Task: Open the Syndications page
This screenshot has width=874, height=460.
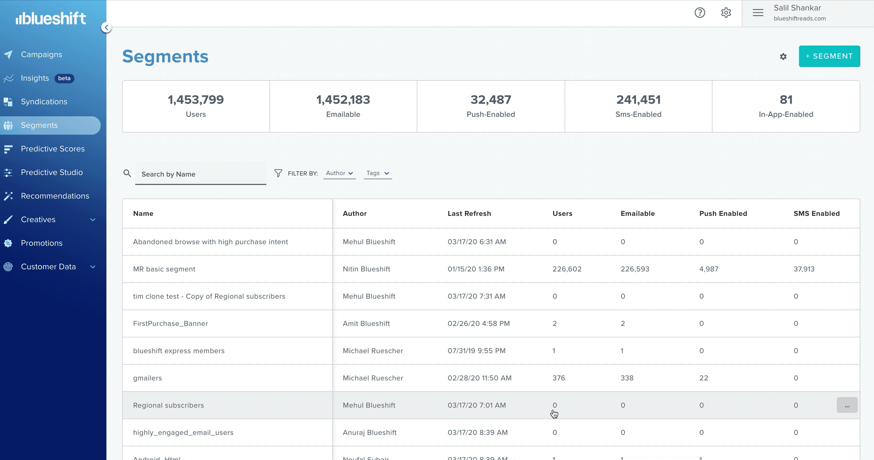Action: 44,102
